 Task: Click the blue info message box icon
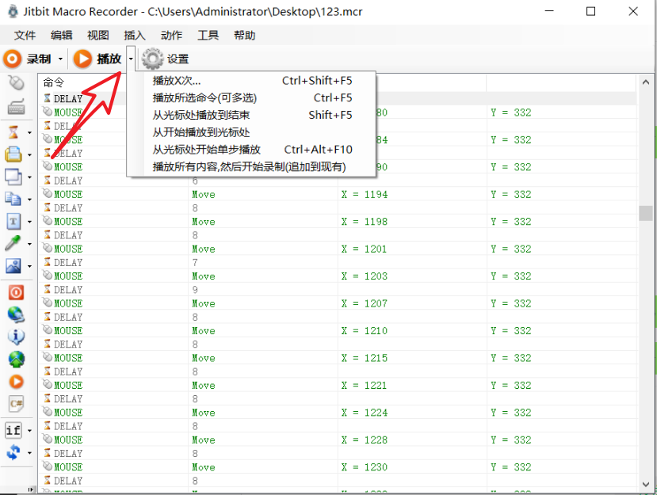17,337
